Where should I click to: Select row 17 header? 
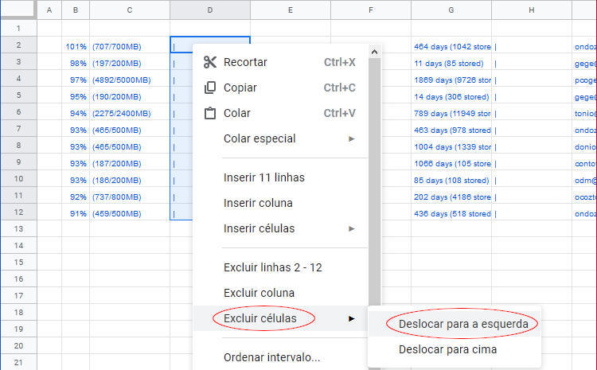(x=18, y=295)
